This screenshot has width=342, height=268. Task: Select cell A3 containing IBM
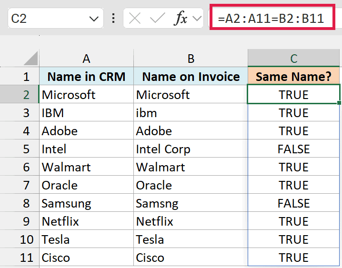(86, 113)
